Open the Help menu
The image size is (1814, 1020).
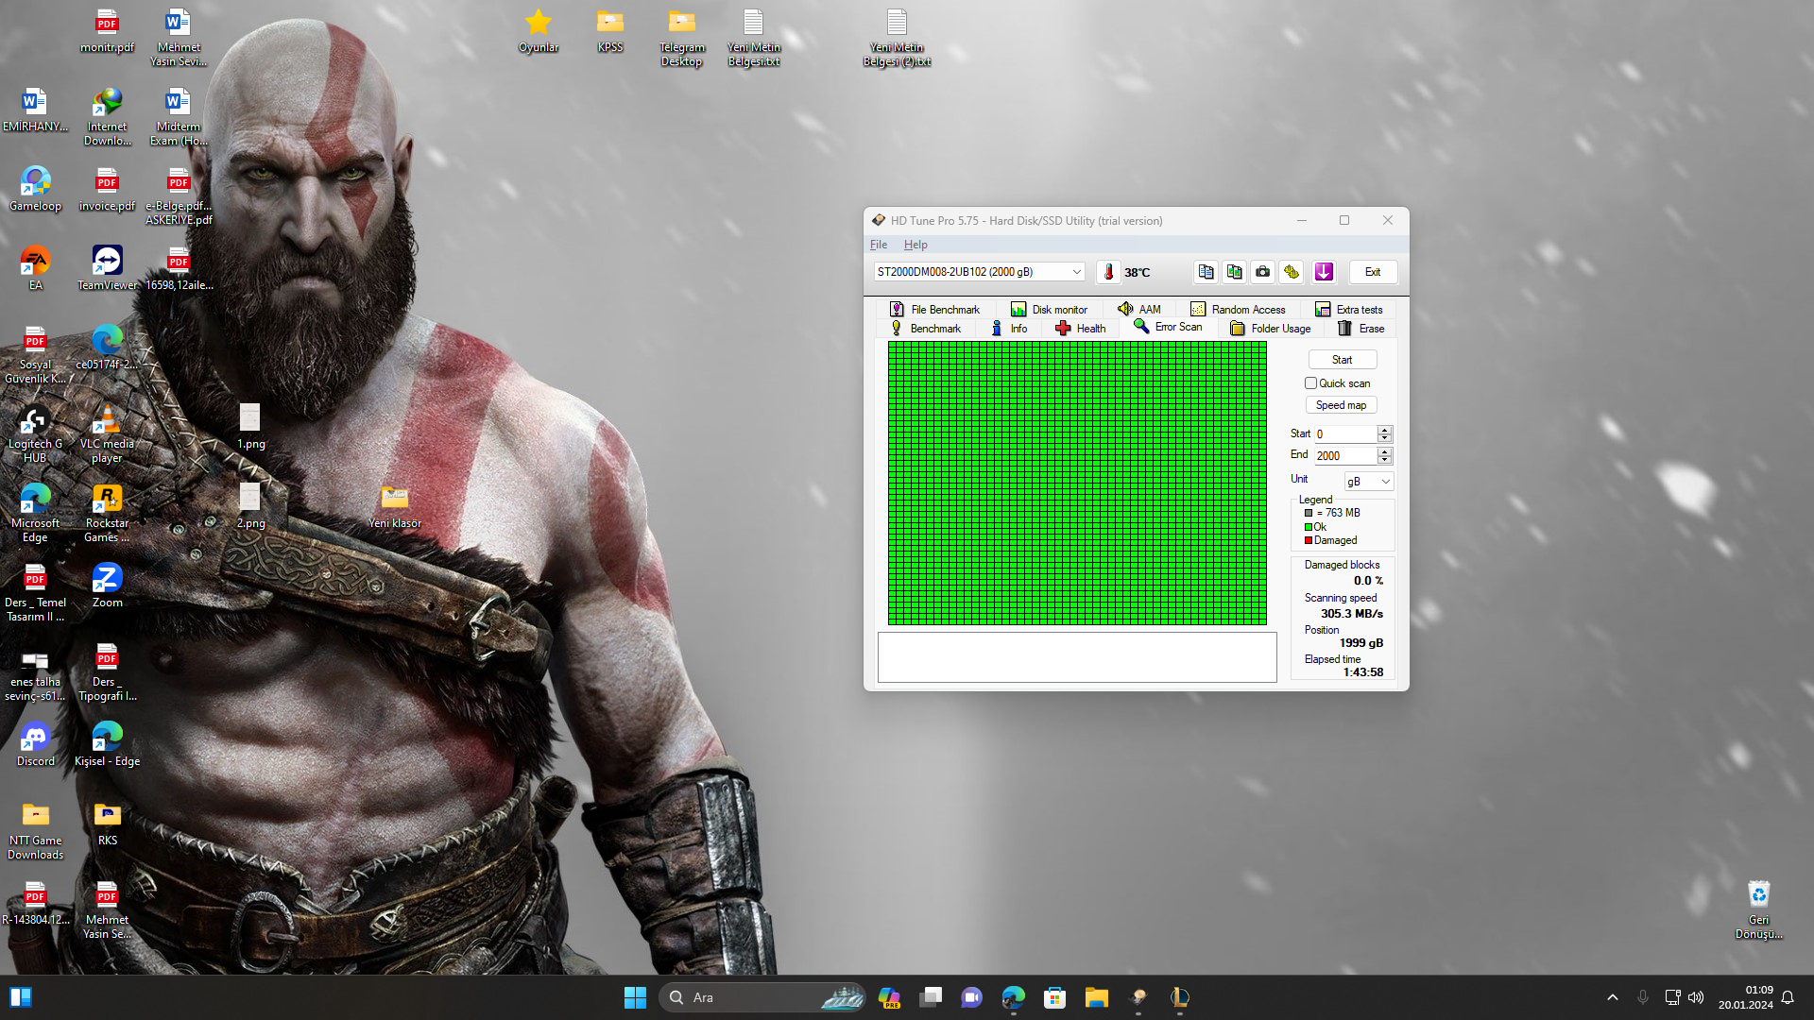(x=915, y=245)
